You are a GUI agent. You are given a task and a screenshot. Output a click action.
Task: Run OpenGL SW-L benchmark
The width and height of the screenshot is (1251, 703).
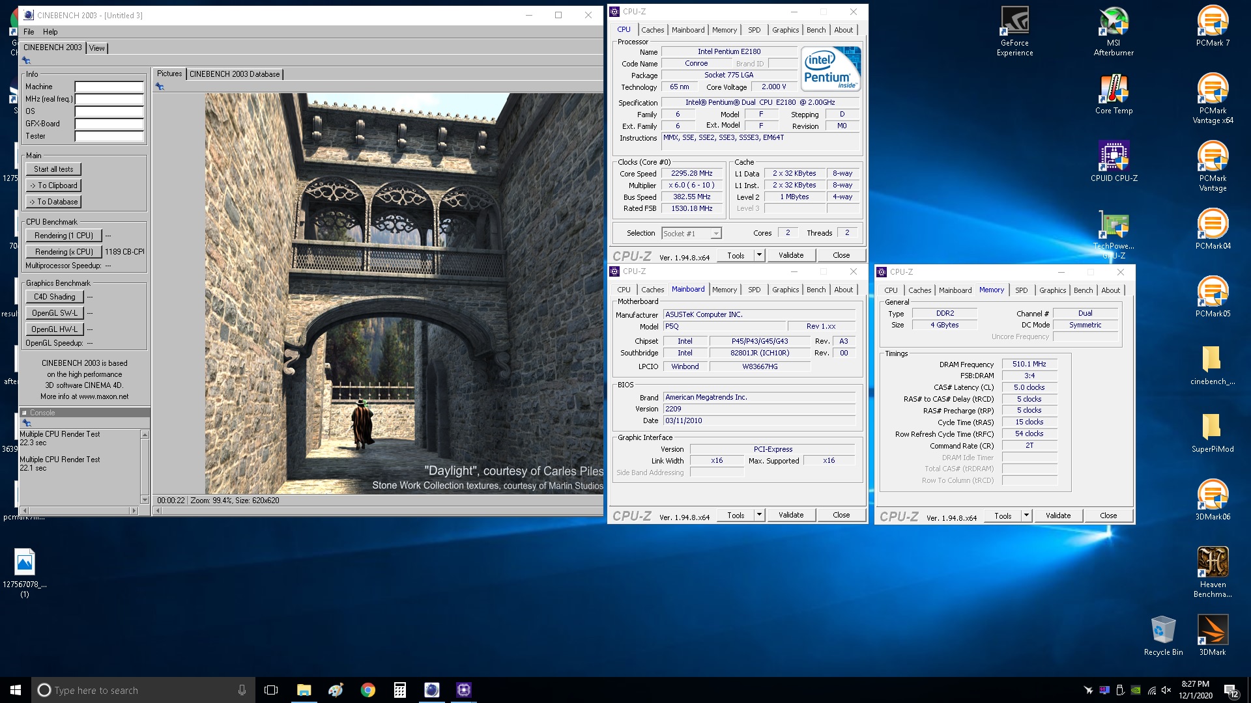point(55,313)
